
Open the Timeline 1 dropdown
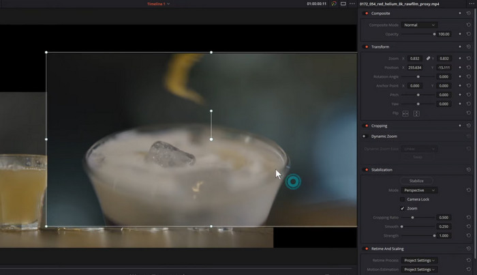click(159, 4)
